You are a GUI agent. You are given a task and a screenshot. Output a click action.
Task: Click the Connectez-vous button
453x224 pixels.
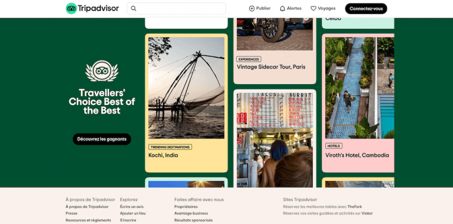click(x=366, y=9)
